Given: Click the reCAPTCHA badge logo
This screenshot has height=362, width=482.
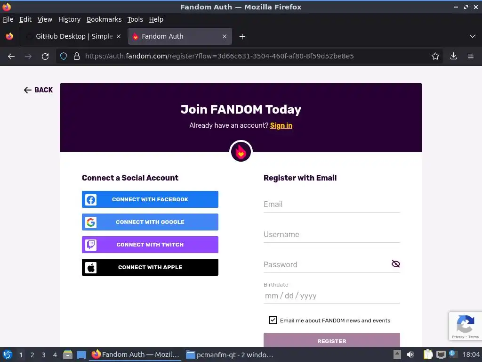Looking at the screenshot, I should click(x=465, y=324).
